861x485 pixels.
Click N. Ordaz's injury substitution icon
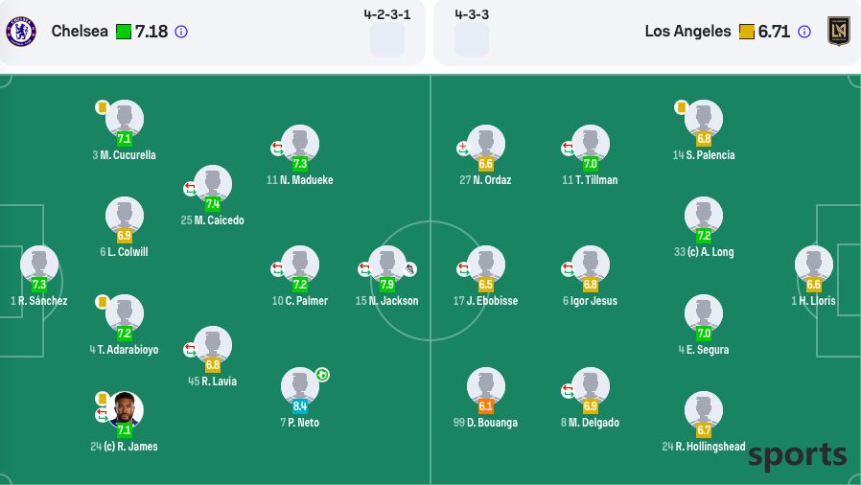click(x=463, y=149)
